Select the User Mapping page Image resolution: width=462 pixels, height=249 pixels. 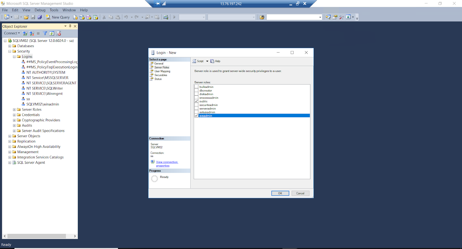(162, 71)
